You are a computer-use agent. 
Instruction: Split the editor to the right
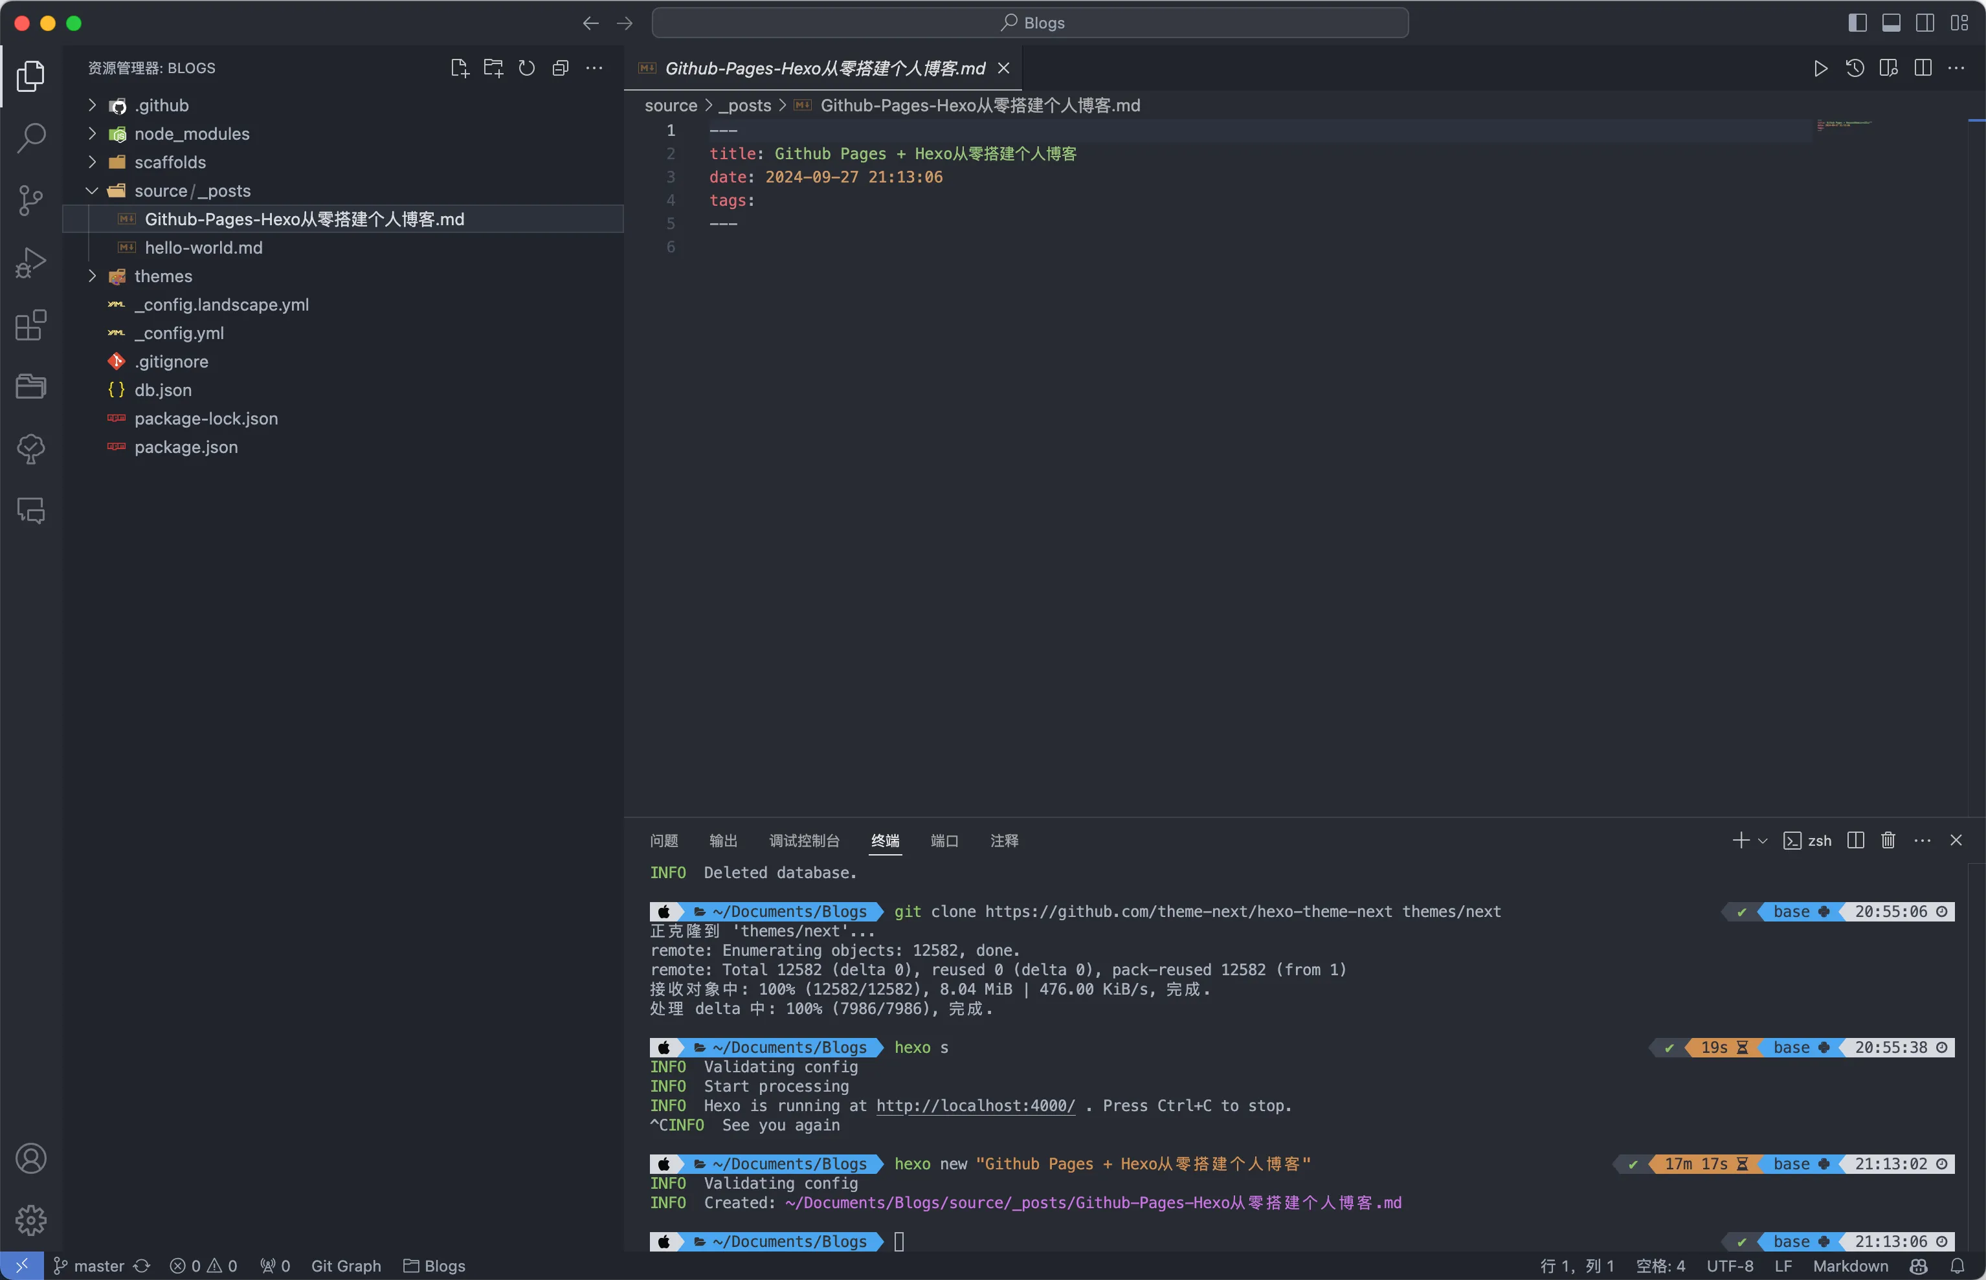tap(1923, 68)
